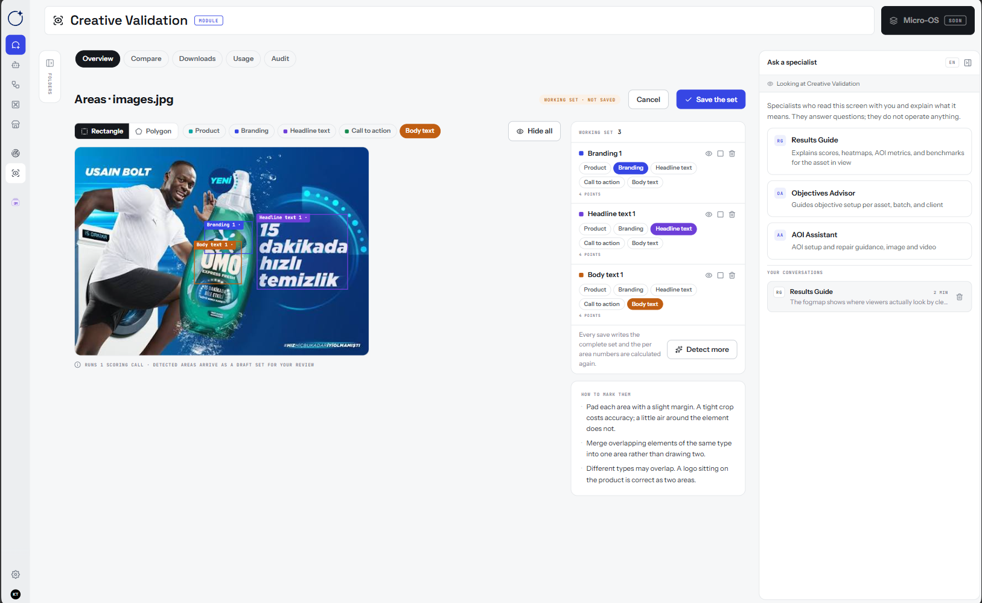Open the eye-scan Creative Validation sidebar icon

click(16, 173)
